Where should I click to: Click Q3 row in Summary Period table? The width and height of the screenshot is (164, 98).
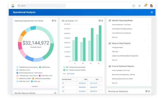click(x=82, y=91)
